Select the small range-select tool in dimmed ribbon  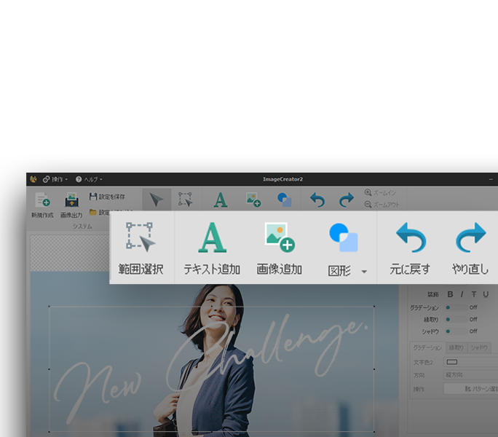pyautogui.click(x=186, y=200)
